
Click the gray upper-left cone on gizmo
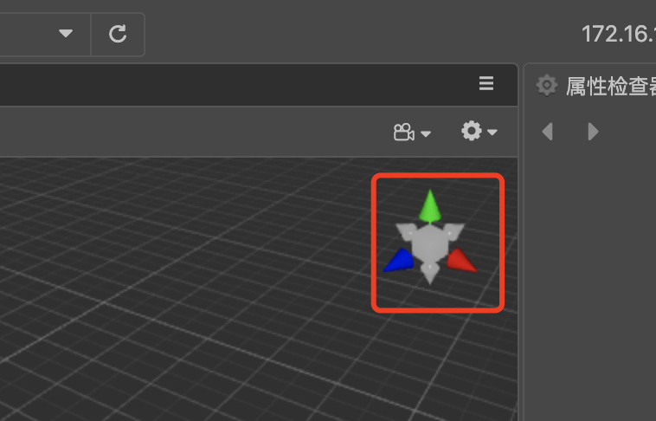click(x=405, y=231)
